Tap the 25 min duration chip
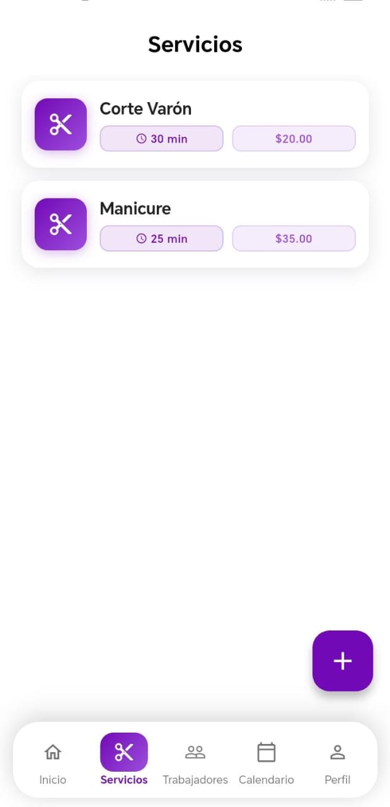This screenshot has height=807, width=390. (161, 238)
